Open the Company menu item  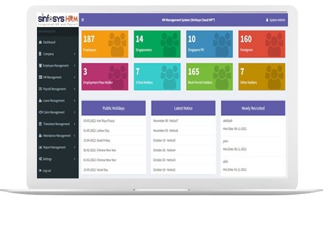(x=58, y=54)
